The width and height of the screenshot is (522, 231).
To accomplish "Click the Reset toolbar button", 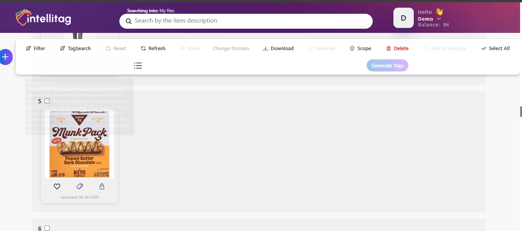I will (116, 49).
